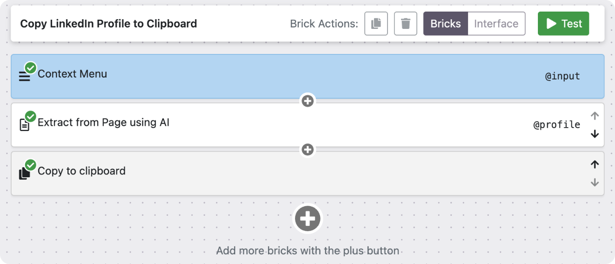Select the Extract from Page using AI brick
The height and width of the screenshot is (264, 615).
tap(289, 124)
